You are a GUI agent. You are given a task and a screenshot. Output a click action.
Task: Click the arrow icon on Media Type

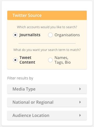point(80,89)
